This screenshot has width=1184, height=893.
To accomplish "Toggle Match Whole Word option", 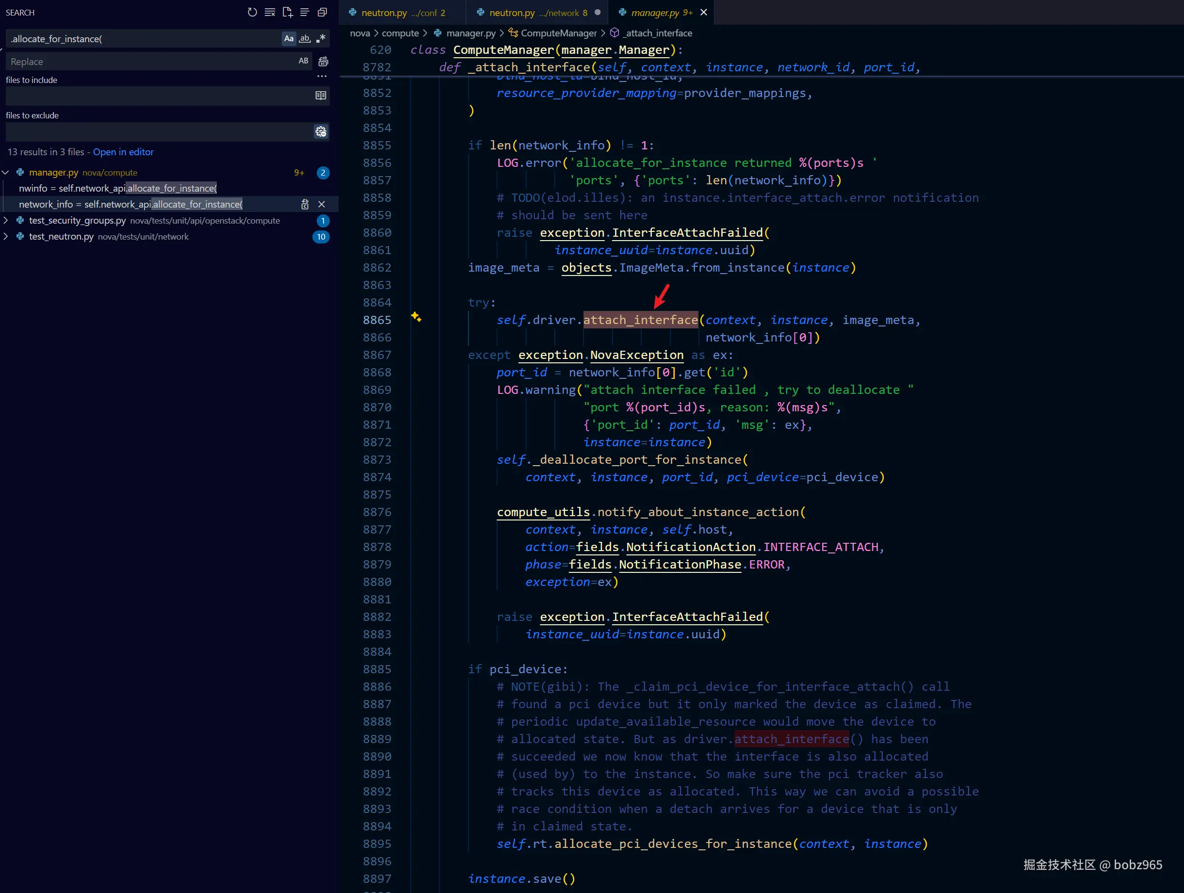I will pyautogui.click(x=305, y=38).
